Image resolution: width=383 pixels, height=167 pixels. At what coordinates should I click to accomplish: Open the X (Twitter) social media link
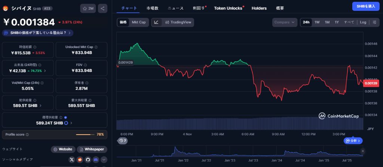pyautogui.click(x=72, y=160)
